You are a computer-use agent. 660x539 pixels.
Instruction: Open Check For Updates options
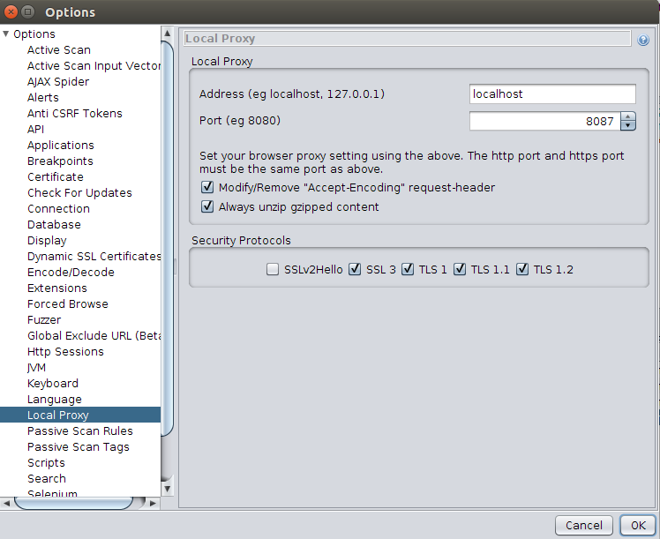[x=79, y=192]
